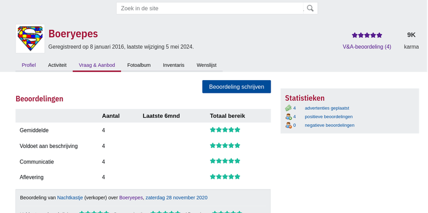Open the negatieve beoordelingen link
428x213 pixels.
330,125
